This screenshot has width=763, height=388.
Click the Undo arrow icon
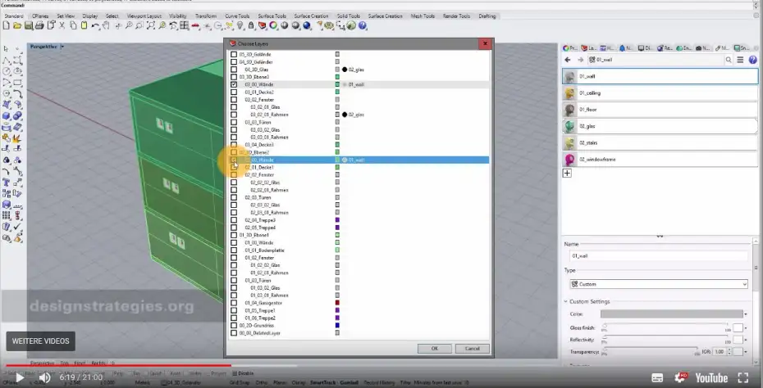click(95, 25)
